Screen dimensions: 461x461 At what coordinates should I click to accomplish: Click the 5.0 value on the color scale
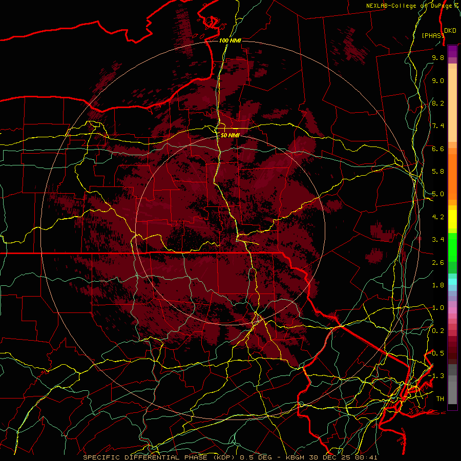438,194
